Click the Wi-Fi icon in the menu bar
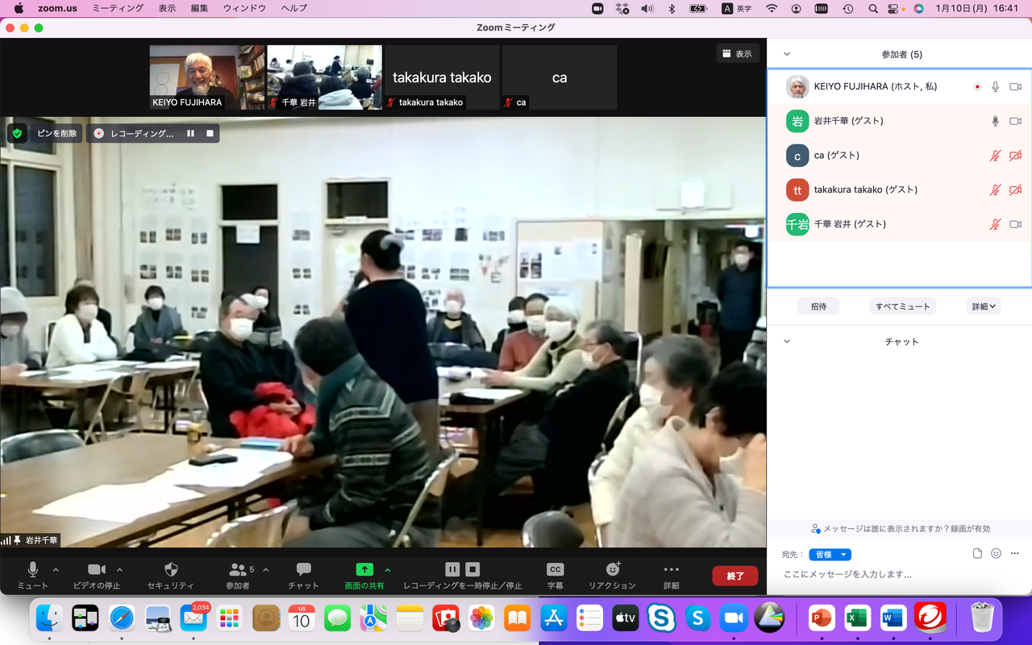 772,8
